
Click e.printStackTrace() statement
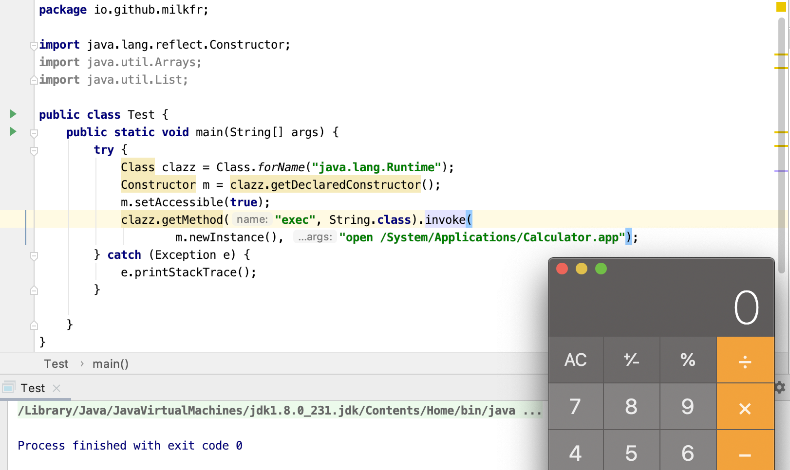[188, 272]
